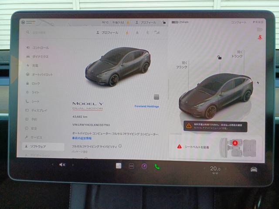This screenshot has height=209, width=279.
Task: Tap the download icon beside the clock
Action: click(x=128, y=23)
